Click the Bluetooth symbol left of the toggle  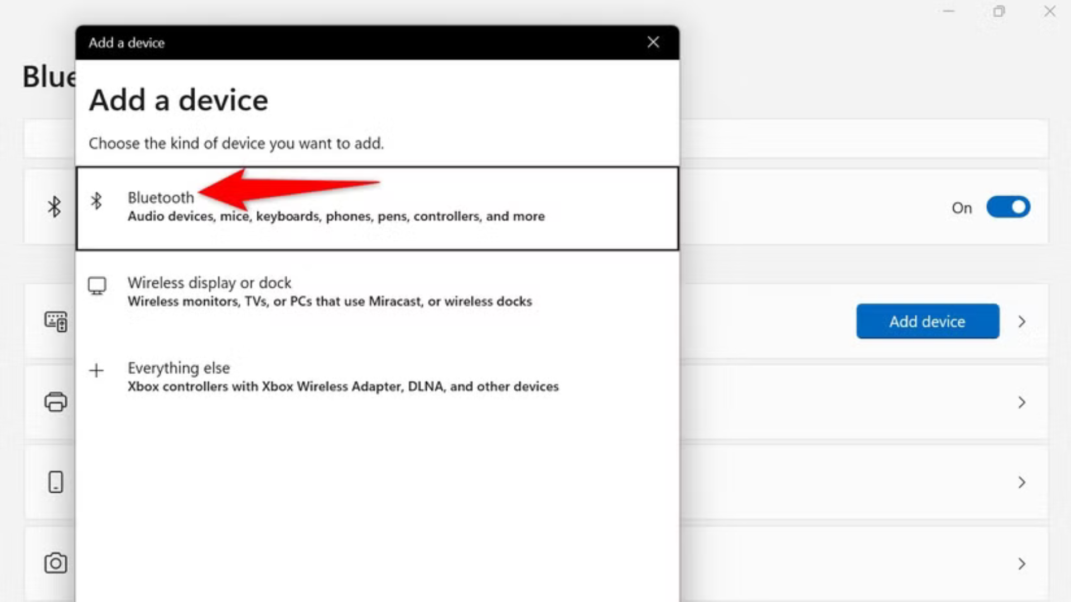55,207
